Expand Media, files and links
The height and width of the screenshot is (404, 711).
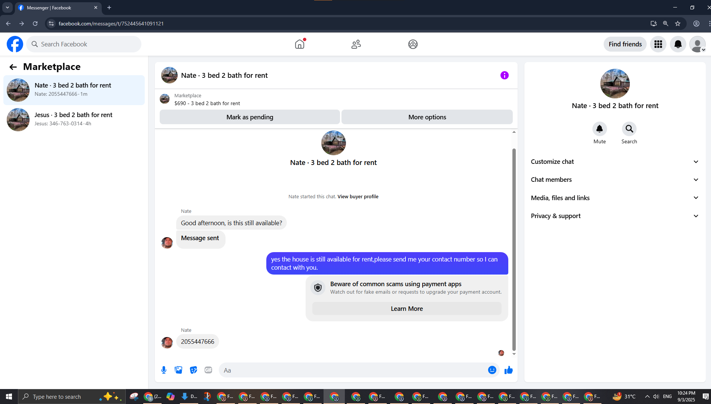pyautogui.click(x=615, y=198)
